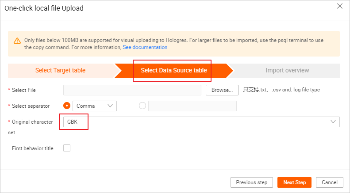The height and width of the screenshot is (193, 350).
Task: Click the Previous step button
Action: point(251,182)
